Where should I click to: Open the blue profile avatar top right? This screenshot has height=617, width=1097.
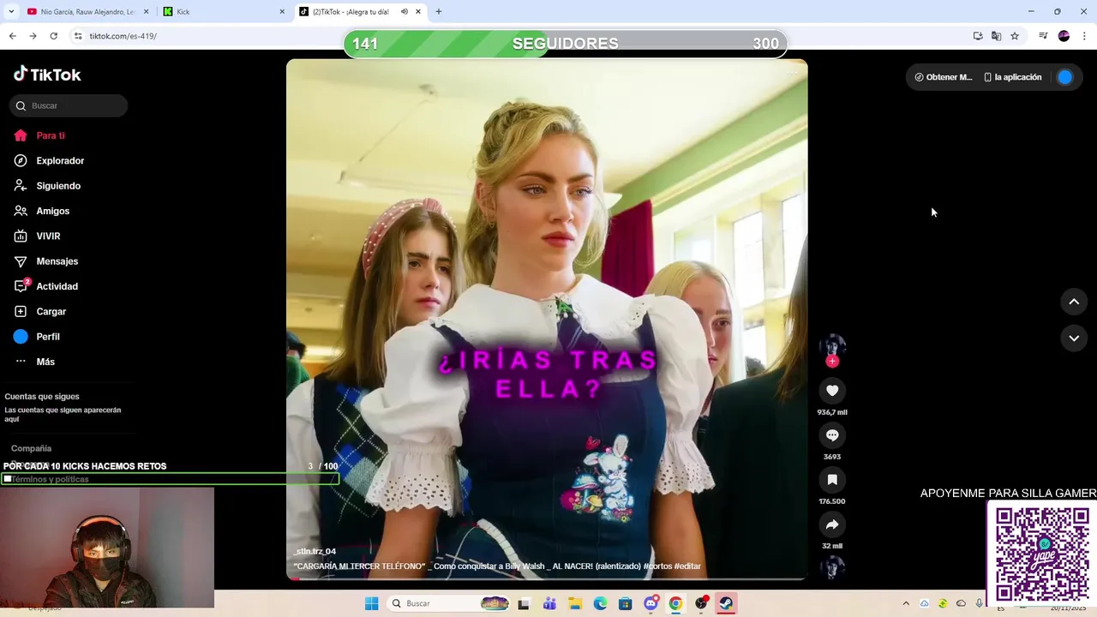(1064, 77)
